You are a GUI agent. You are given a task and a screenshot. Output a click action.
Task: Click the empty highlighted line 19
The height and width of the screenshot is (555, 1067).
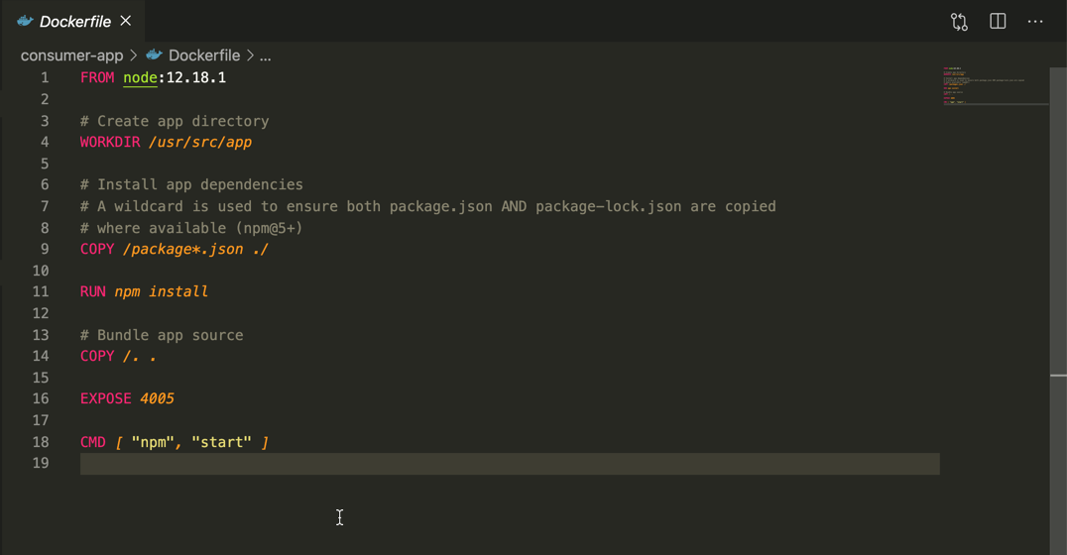pos(496,464)
